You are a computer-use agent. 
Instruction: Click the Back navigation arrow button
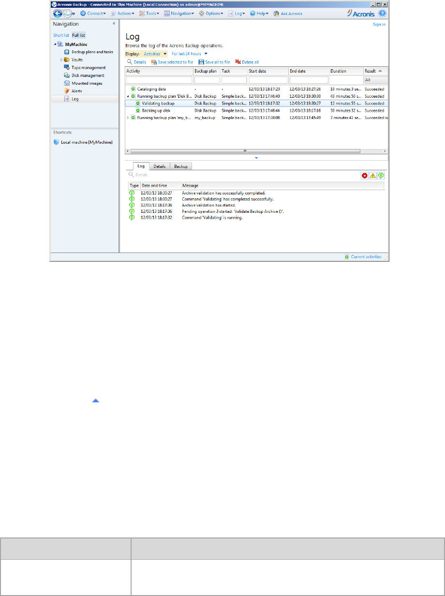(57, 14)
